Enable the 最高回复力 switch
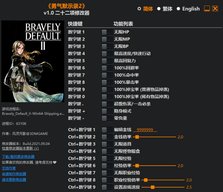Screen dimensions: 223x192 click(x=107, y=61)
